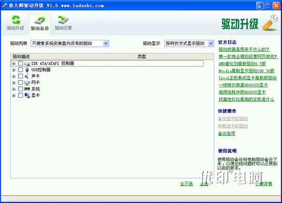The image size is (282, 203).
Task: Select the USB控制器 row text
Action: click(41, 70)
